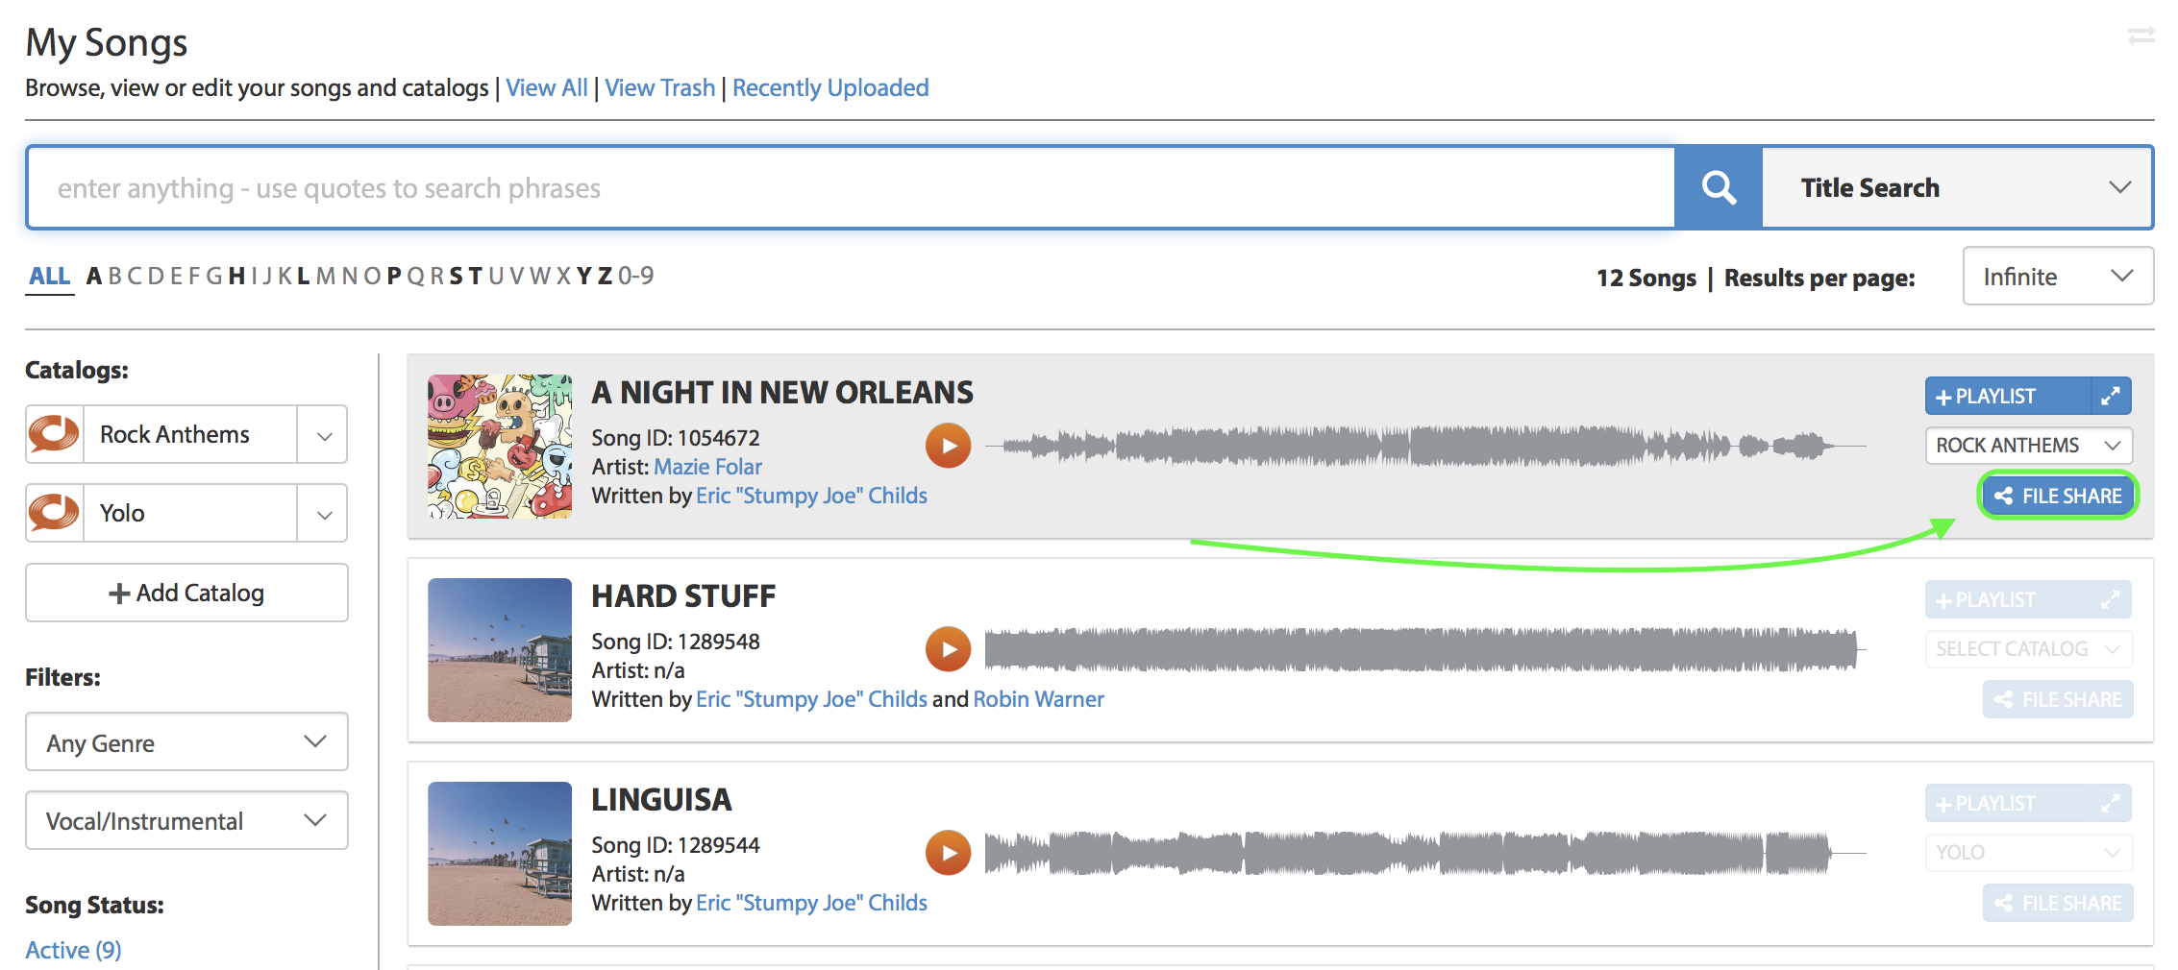This screenshot has width=2178, height=970.
Task: Open A Night in New Orleans cartoon artwork
Action: pyautogui.click(x=500, y=447)
